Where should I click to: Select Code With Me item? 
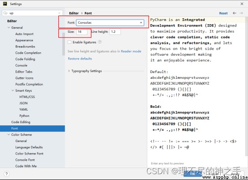point(26,166)
